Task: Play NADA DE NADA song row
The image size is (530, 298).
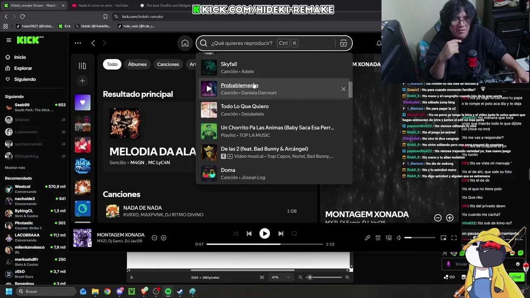Action: (x=207, y=211)
